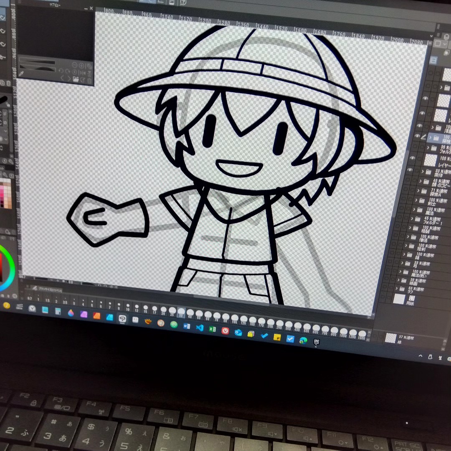
Task: Hide the 洋服 folder with its eye
Action: [x=419, y=126]
